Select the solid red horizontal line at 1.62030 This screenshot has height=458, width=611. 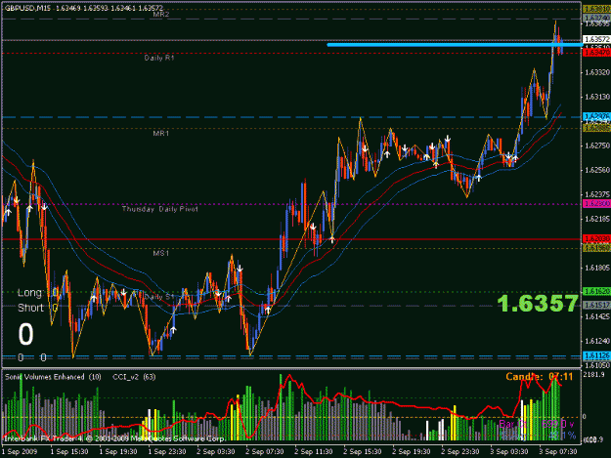[292, 239]
